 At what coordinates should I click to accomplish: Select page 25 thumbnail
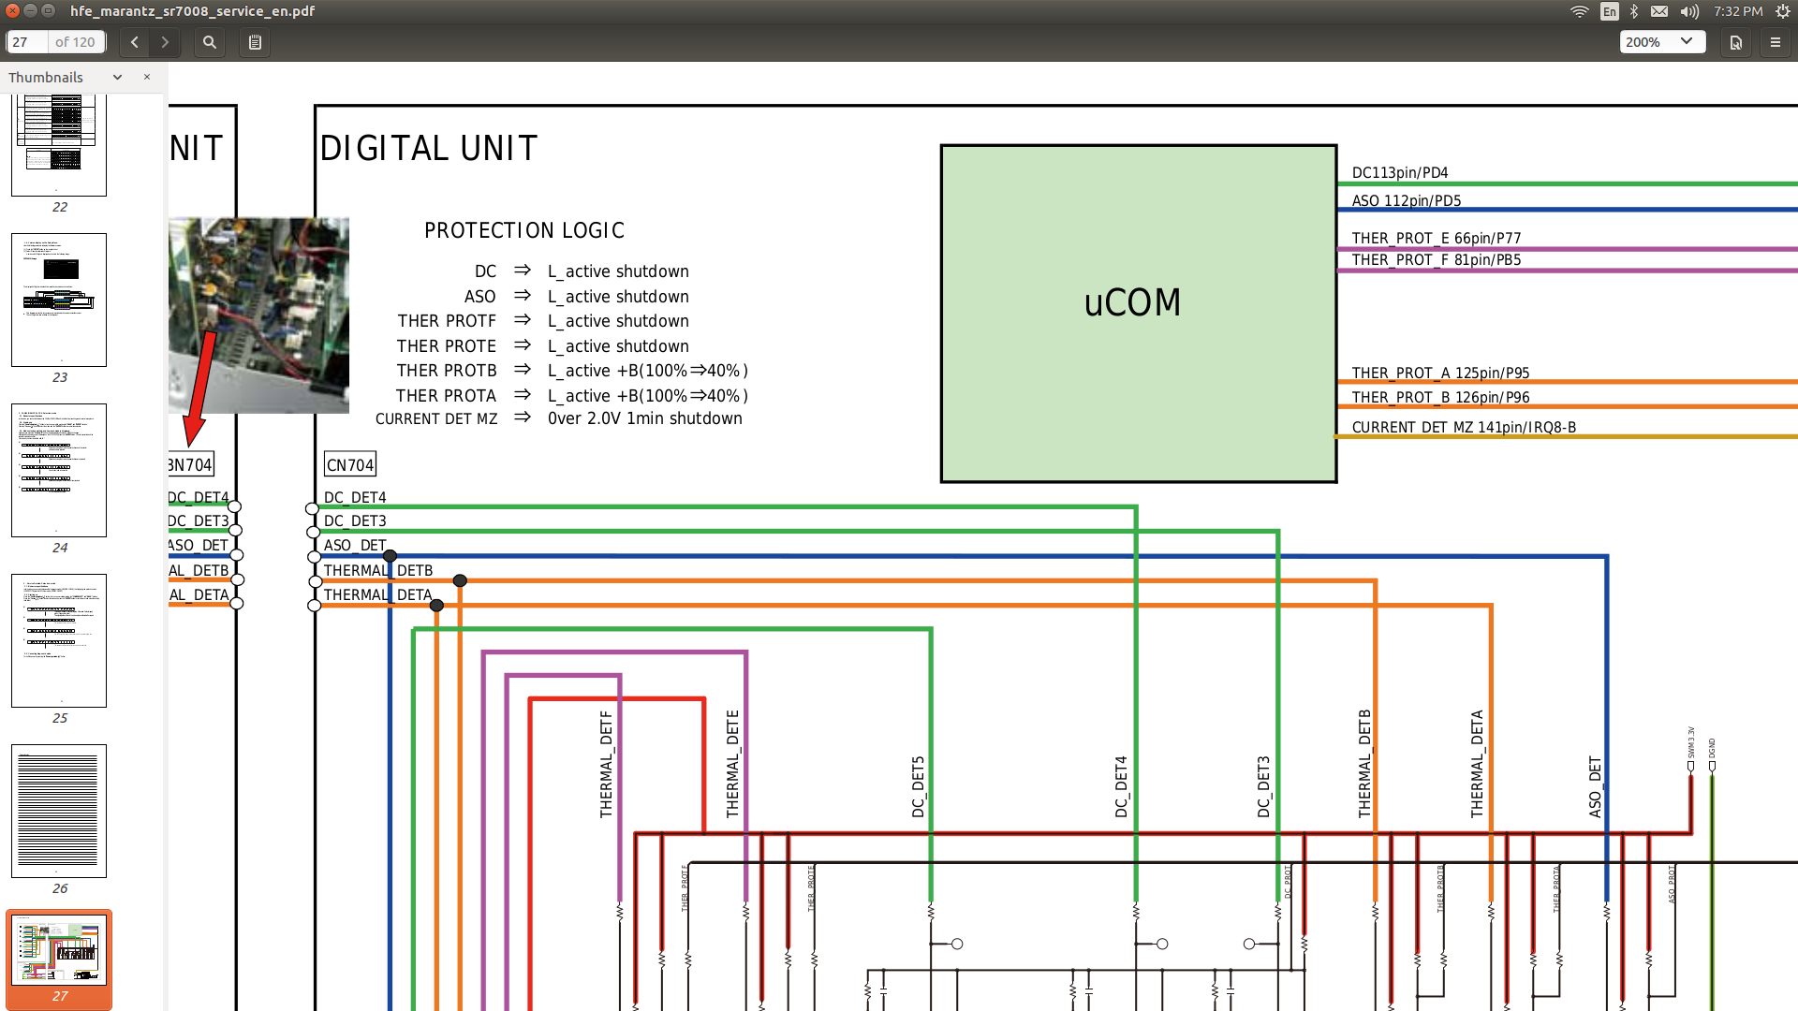coord(59,640)
